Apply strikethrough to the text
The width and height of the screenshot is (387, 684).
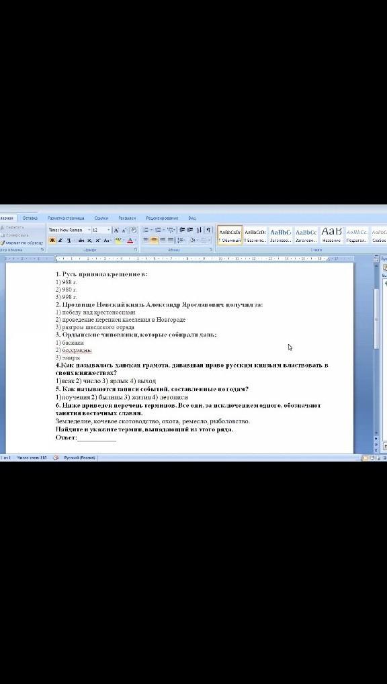(x=81, y=241)
